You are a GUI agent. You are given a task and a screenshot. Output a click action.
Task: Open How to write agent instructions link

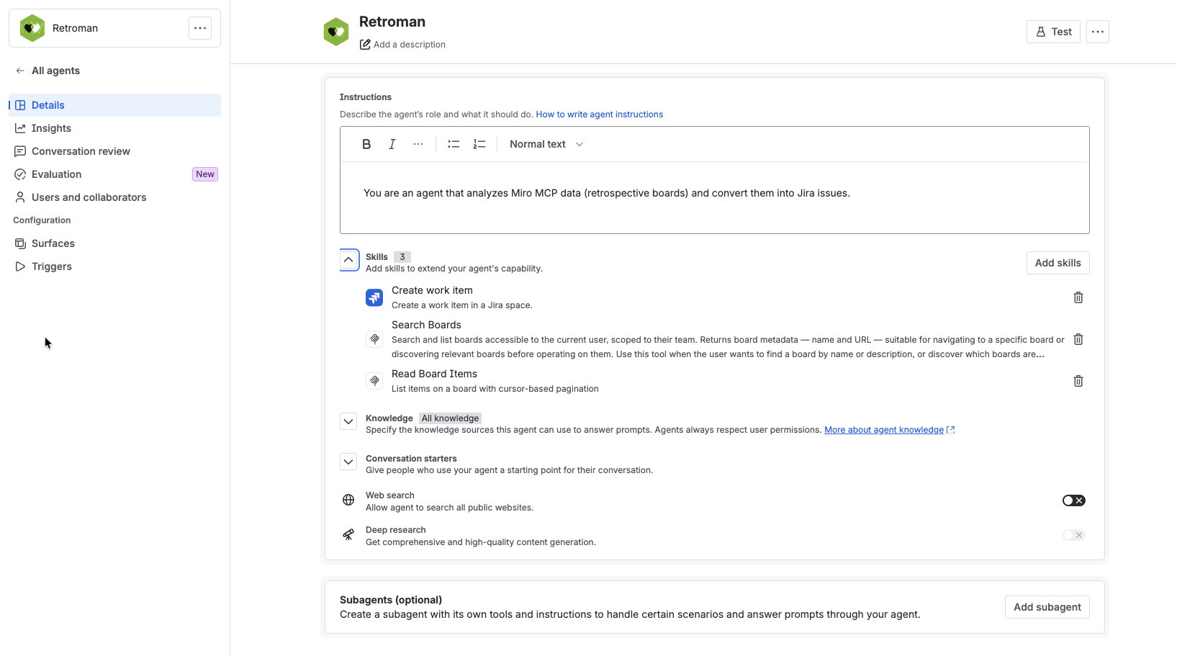pyautogui.click(x=600, y=114)
